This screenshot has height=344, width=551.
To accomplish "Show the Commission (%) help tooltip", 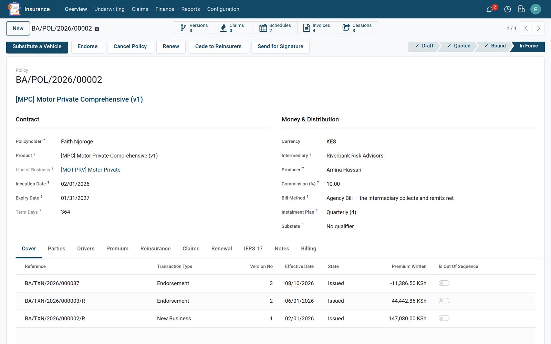I will [318, 182].
